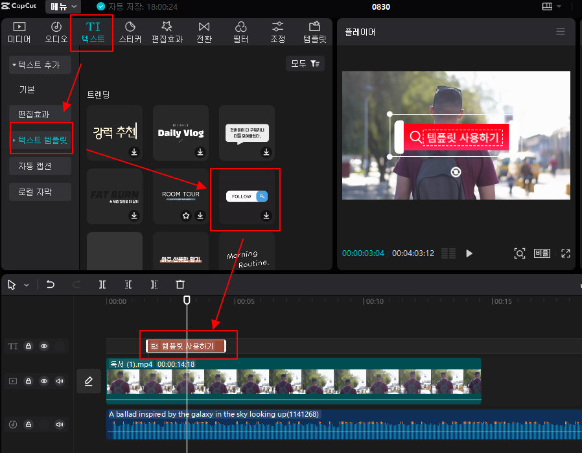Select the 템플릿 사용하기 text clip
The width and height of the screenshot is (582, 453).
186,346
